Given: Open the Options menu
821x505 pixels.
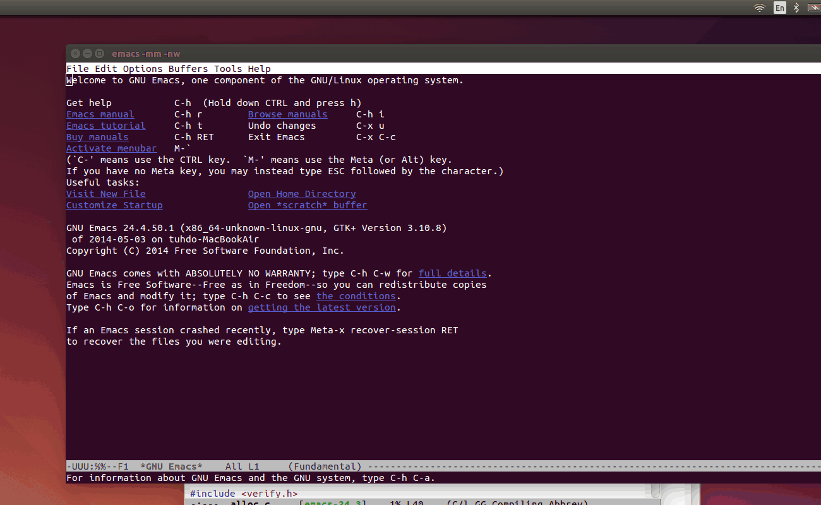Looking at the screenshot, I should pyautogui.click(x=143, y=69).
